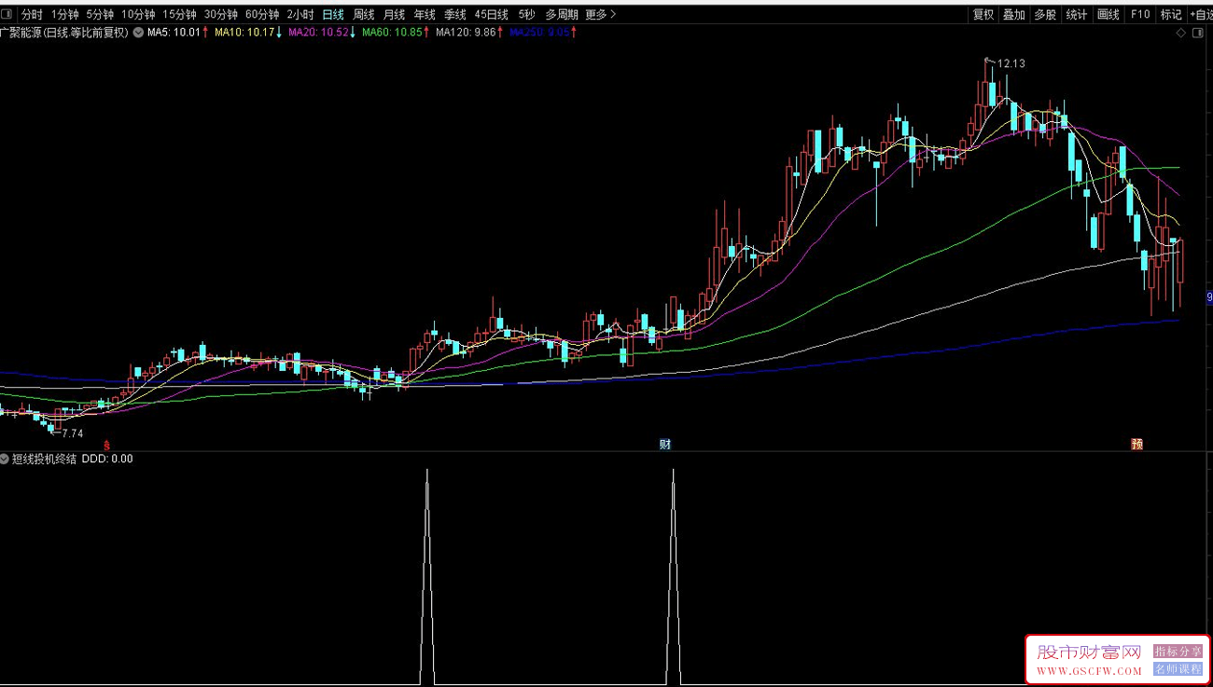Toggle the right sidebar panel icon
1213x687 pixels.
point(1198,33)
